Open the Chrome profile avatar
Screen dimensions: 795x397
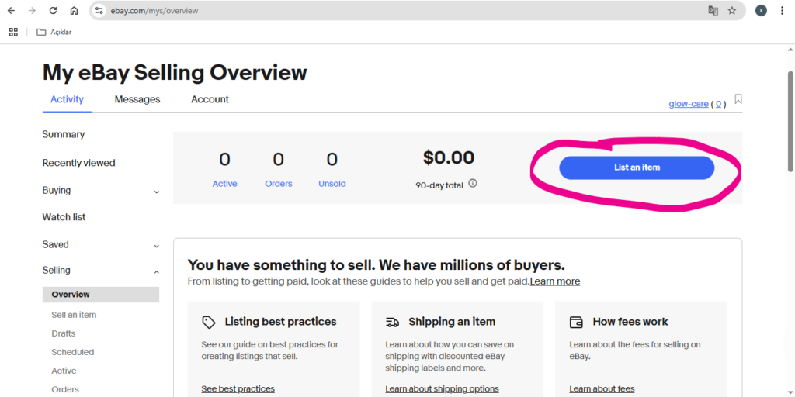point(761,11)
